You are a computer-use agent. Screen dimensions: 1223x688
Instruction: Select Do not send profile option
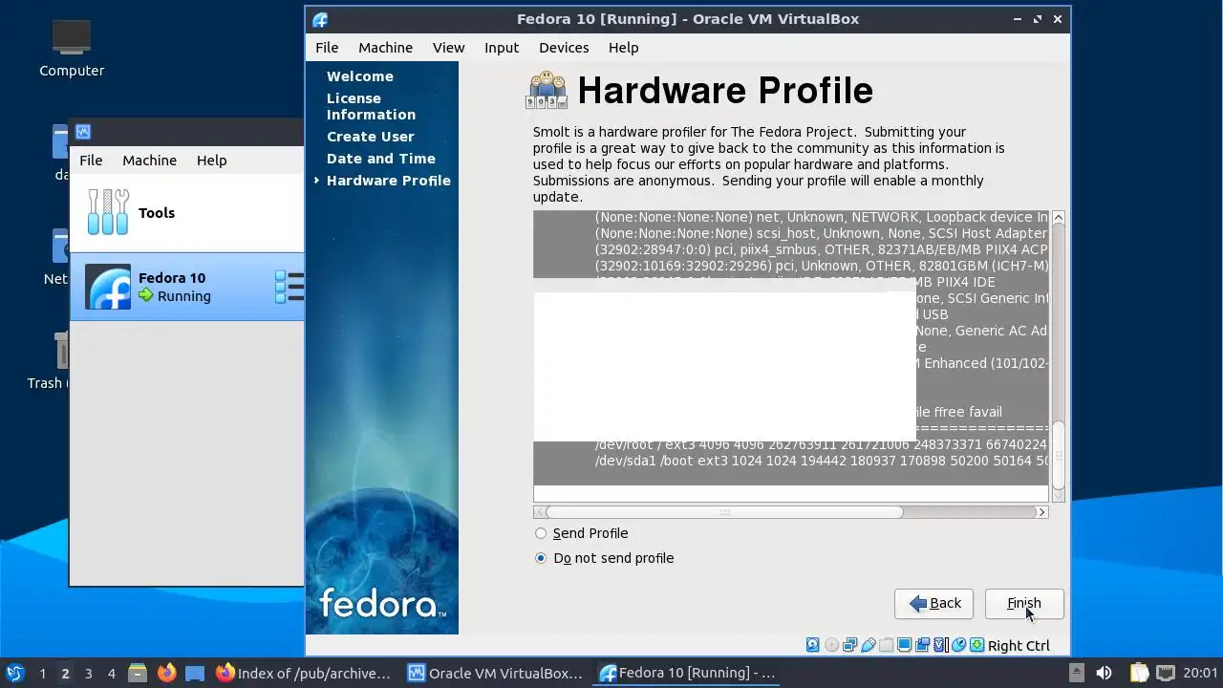(x=541, y=558)
